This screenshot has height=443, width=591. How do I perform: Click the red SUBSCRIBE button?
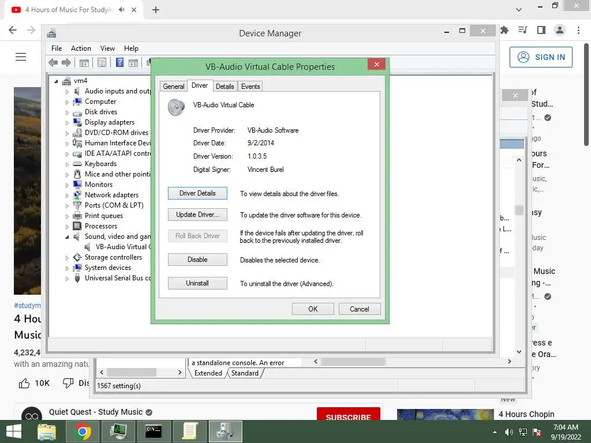pyautogui.click(x=348, y=414)
